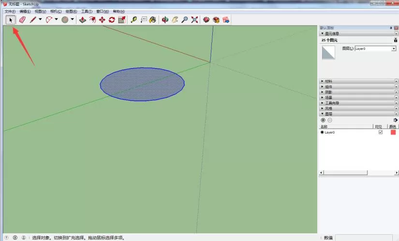Sort layers by 名称 column header
This screenshot has height=241, width=399.
(x=346, y=126)
